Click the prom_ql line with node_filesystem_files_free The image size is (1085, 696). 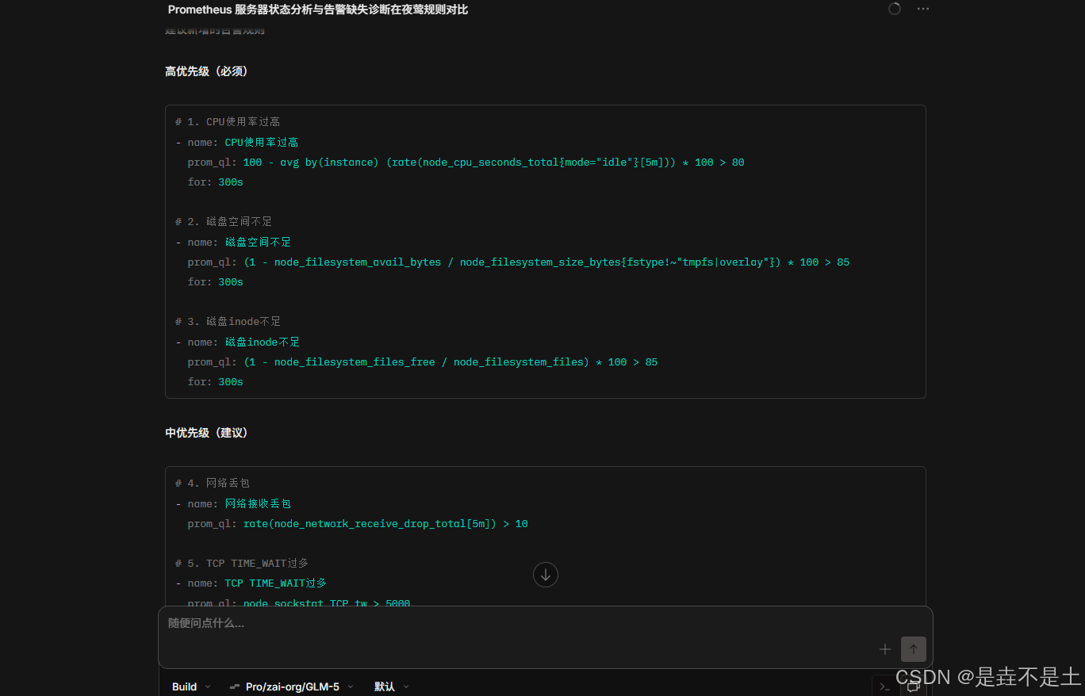[x=422, y=362]
